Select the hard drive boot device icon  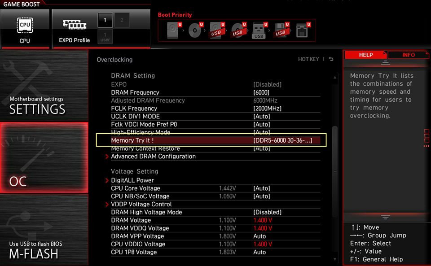(172, 31)
